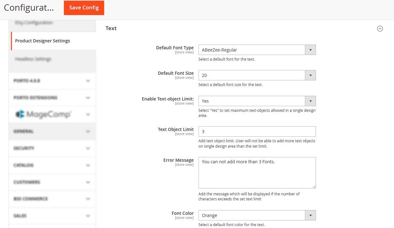Screen dimensions: 394x228
Task: Click the MageComp logo
Action: [x=43, y=114]
